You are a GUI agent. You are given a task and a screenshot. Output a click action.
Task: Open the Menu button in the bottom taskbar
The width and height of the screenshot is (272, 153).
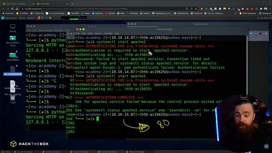(6, 152)
